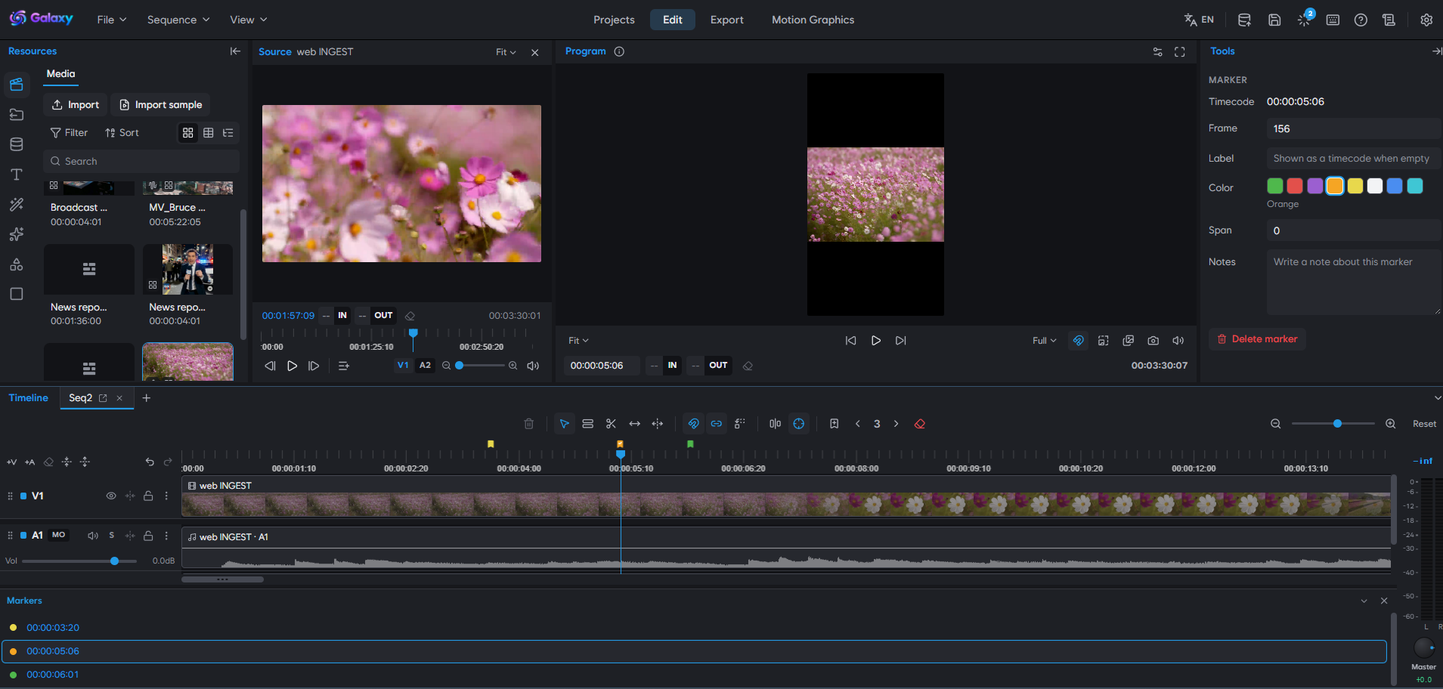
Task: Zoom in the timeline with magnifier plus
Action: coord(1390,424)
